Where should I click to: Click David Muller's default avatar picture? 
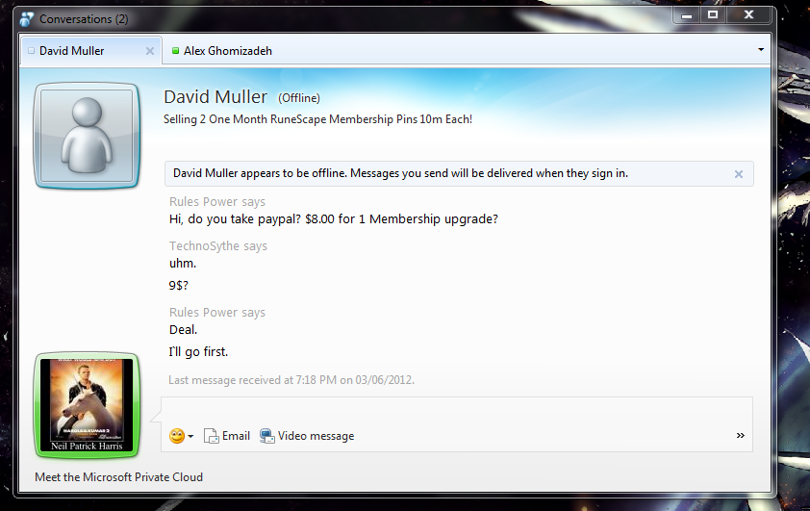click(x=87, y=136)
